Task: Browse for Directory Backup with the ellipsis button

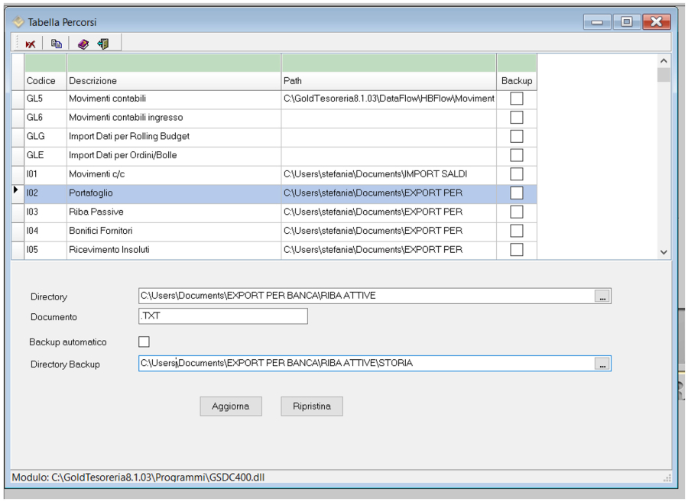Action: click(x=602, y=364)
